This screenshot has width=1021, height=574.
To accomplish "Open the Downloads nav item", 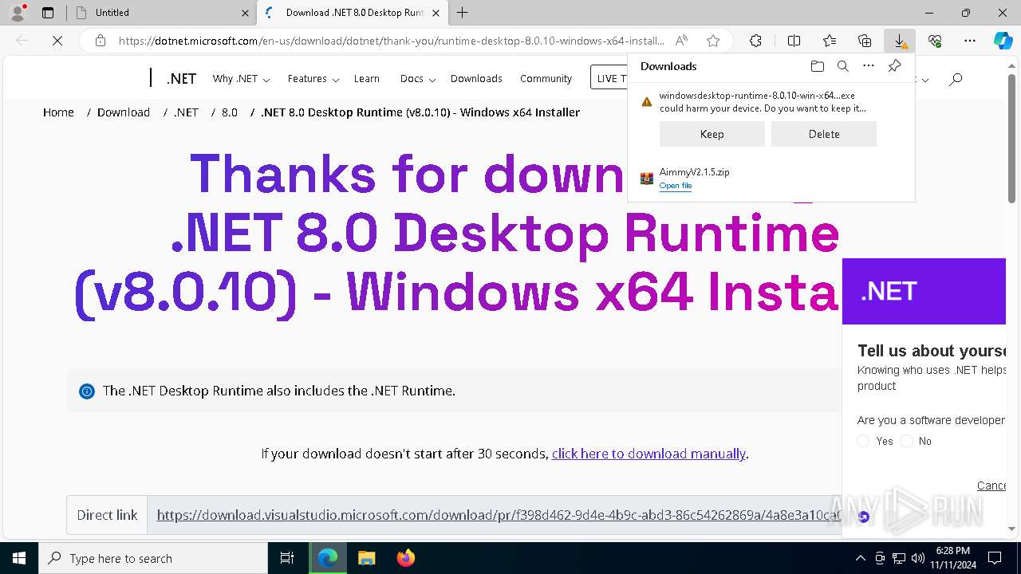I will (x=476, y=78).
